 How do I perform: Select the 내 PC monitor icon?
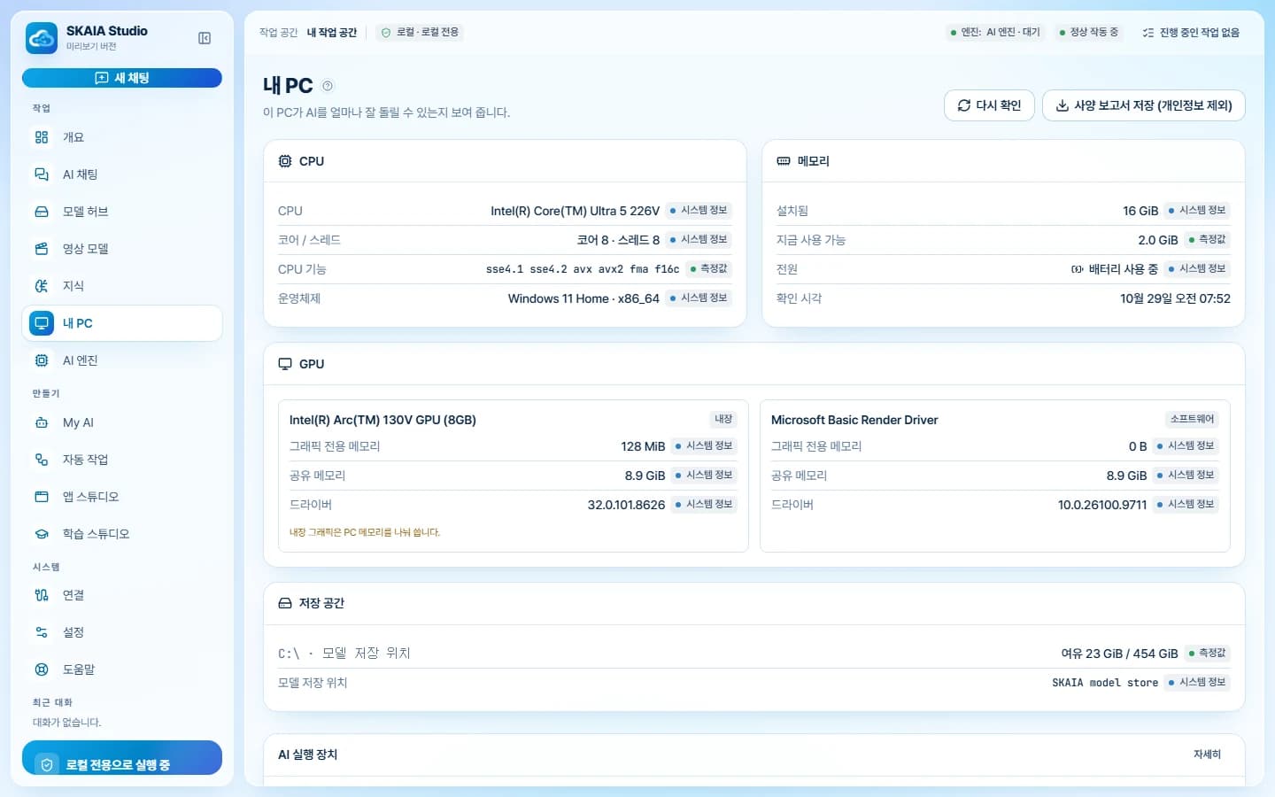(x=42, y=323)
